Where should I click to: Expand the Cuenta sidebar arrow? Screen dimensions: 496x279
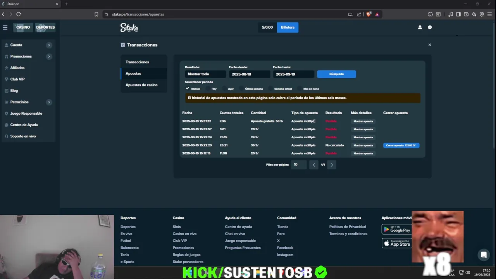pyautogui.click(x=49, y=45)
